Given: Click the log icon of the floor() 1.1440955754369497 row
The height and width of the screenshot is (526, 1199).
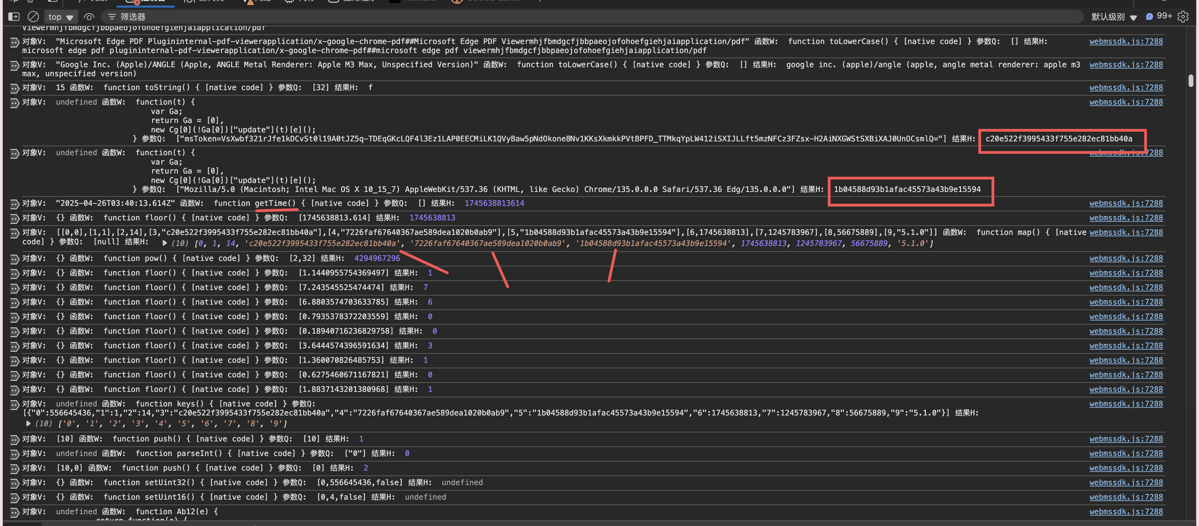Looking at the screenshot, I should (x=15, y=274).
